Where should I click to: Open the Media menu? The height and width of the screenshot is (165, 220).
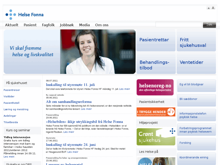point(84,25)
